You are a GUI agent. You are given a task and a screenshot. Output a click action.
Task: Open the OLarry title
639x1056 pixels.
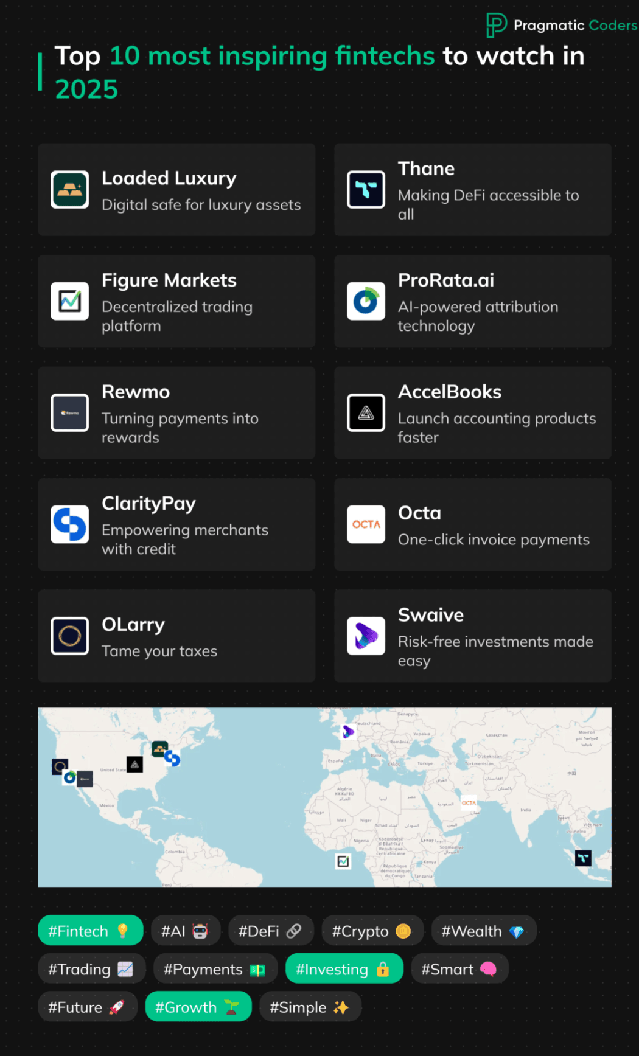[x=133, y=625]
